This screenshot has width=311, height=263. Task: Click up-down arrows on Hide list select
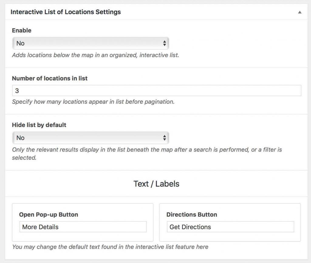click(x=164, y=138)
